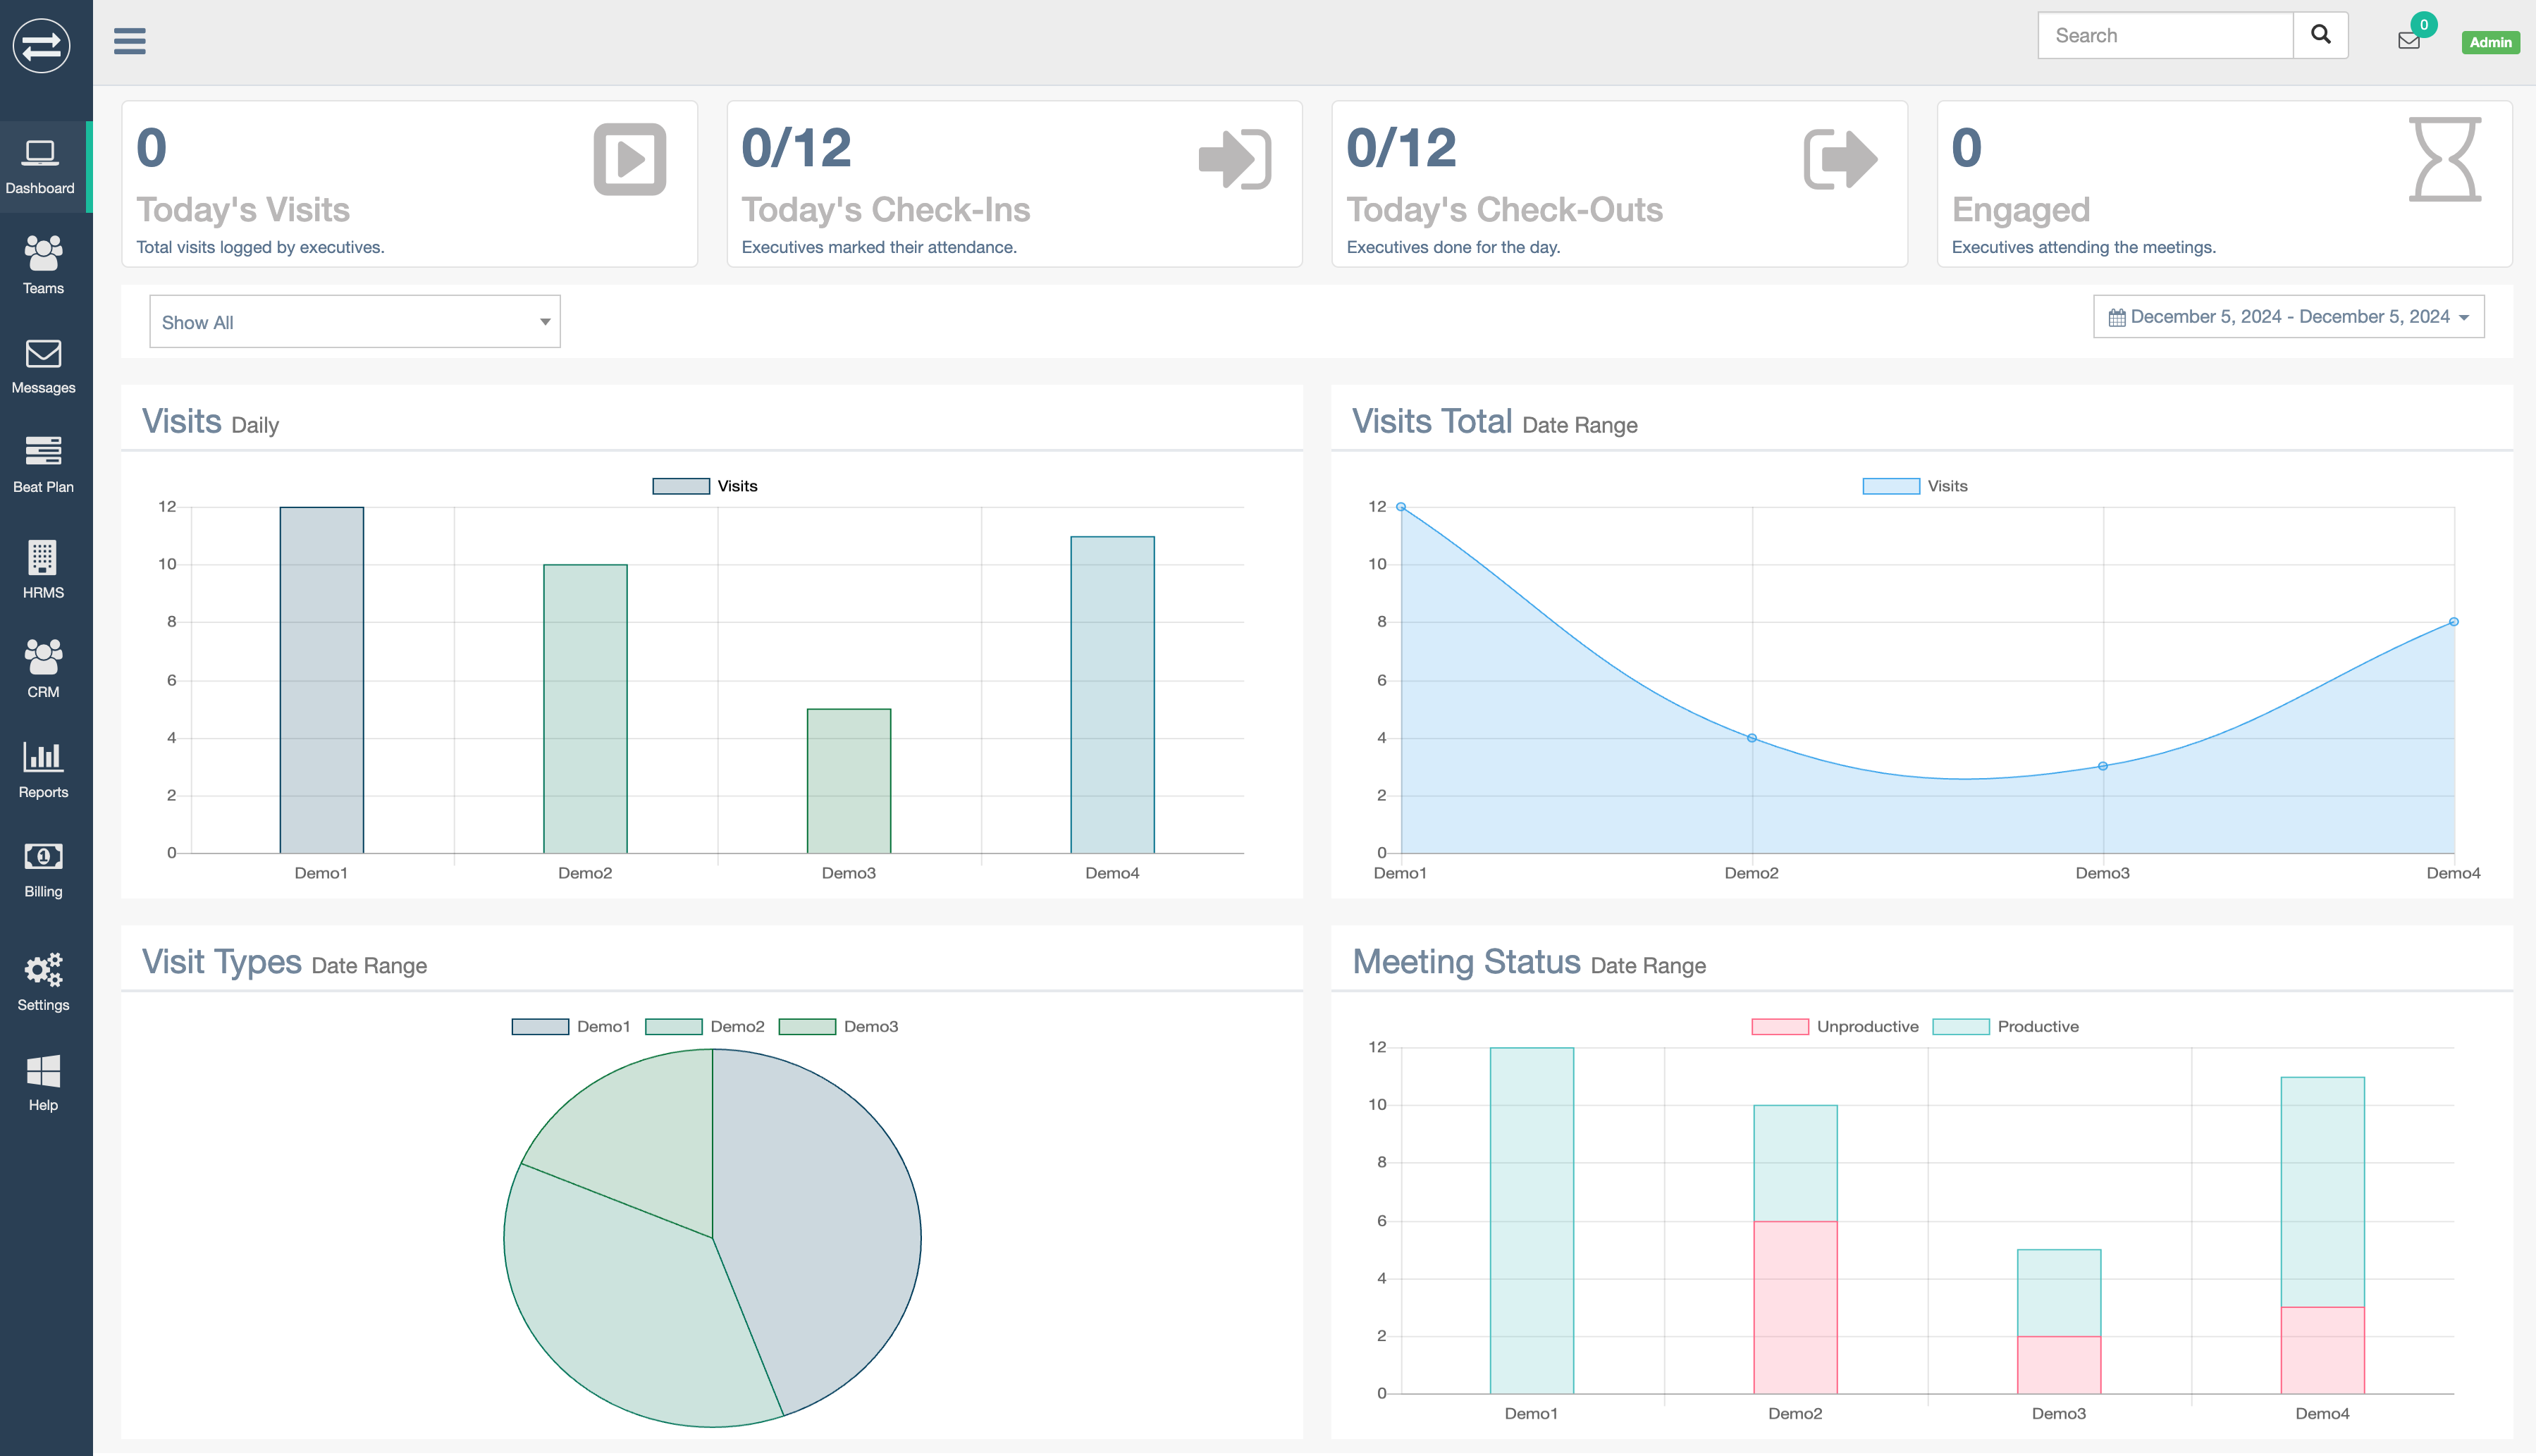Click the Demo1 point on Visits Total line
This screenshot has height=1456, width=2536.
(x=1401, y=507)
